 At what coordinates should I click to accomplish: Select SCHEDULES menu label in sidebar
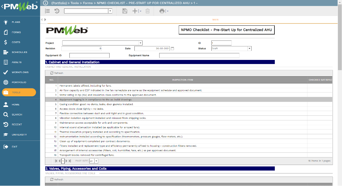[19, 52]
